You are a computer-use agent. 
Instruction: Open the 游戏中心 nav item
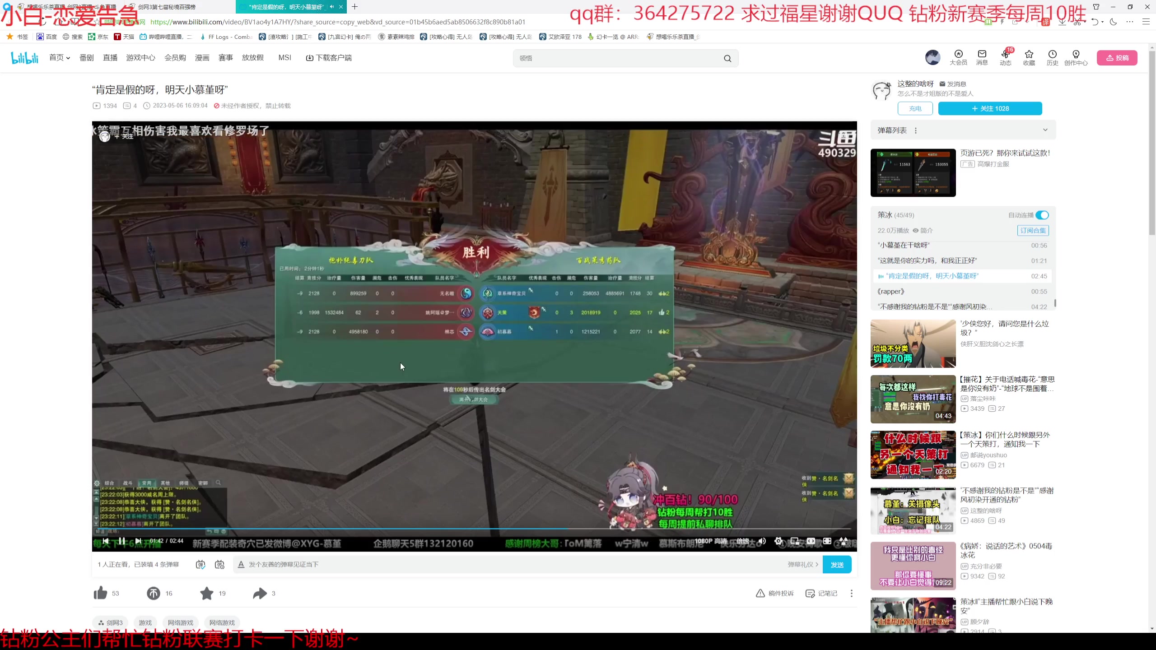coord(140,58)
